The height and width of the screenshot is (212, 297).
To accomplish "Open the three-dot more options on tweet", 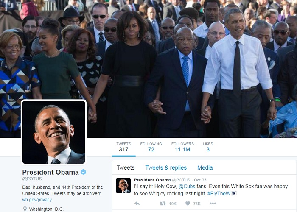I will pos(213,203).
